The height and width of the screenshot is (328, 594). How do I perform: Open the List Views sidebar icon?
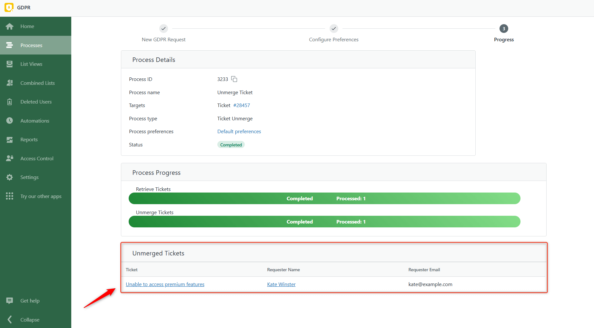point(10,64)
